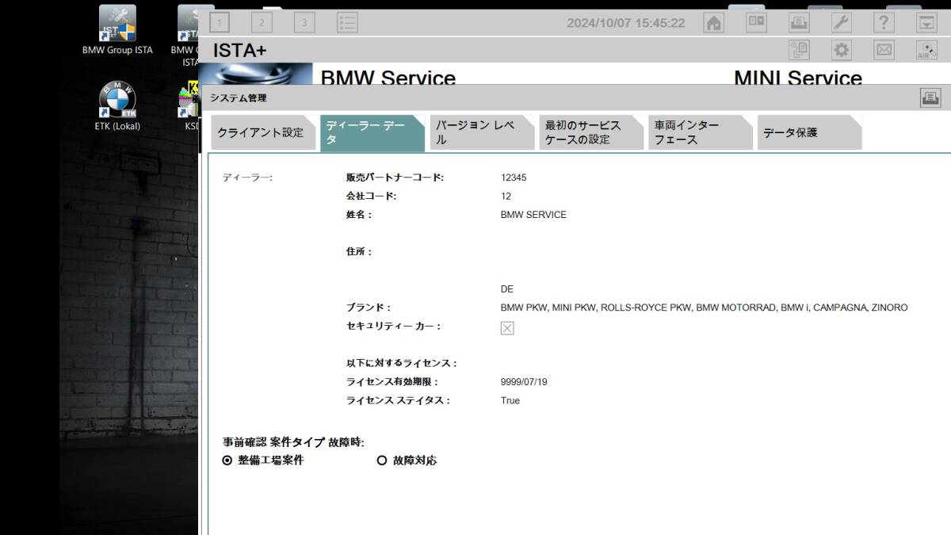Screen dimensions: 951x535
Task: Select 故障対応 radio button
Action: (x=382, y=460)
